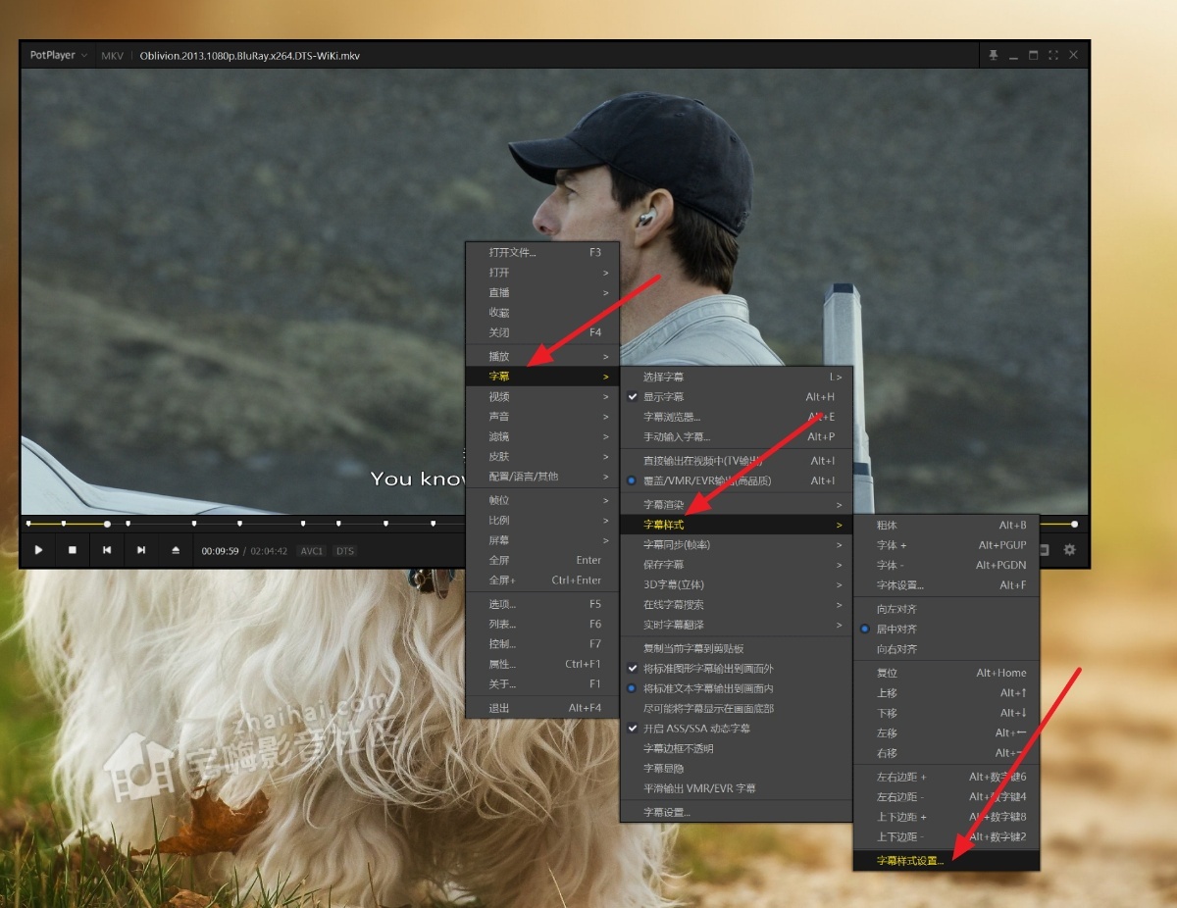Click the 00:09:59 elapsed time display
This screenshot has height=908, width=1177.
(221, 551)
